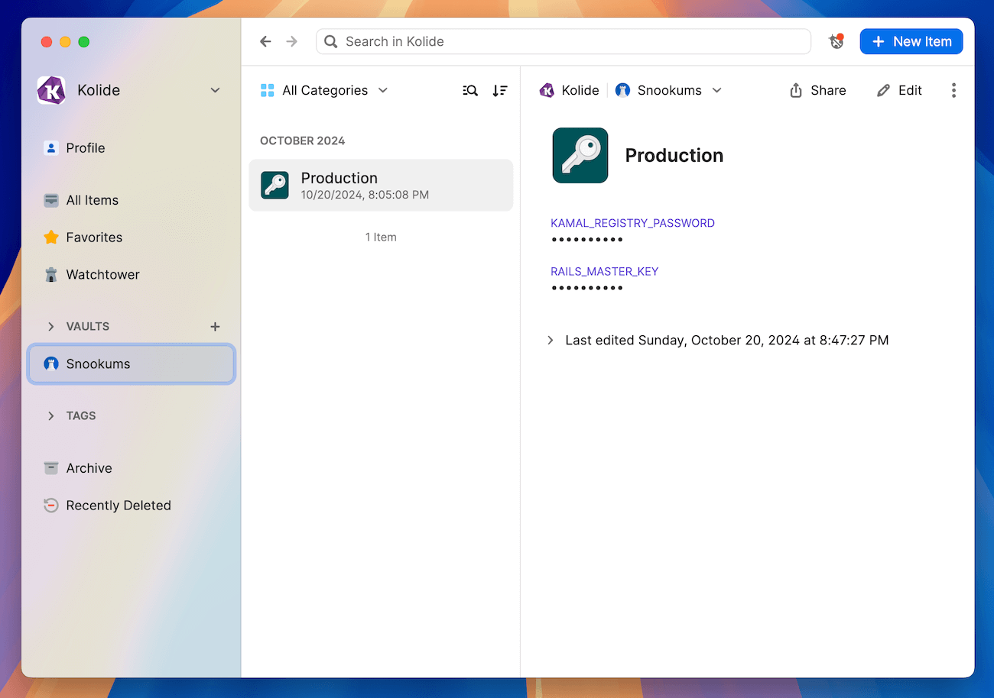994x698 pixels.
Task: Create an entry with the New Item button
Action: click(x=911, y=41)
